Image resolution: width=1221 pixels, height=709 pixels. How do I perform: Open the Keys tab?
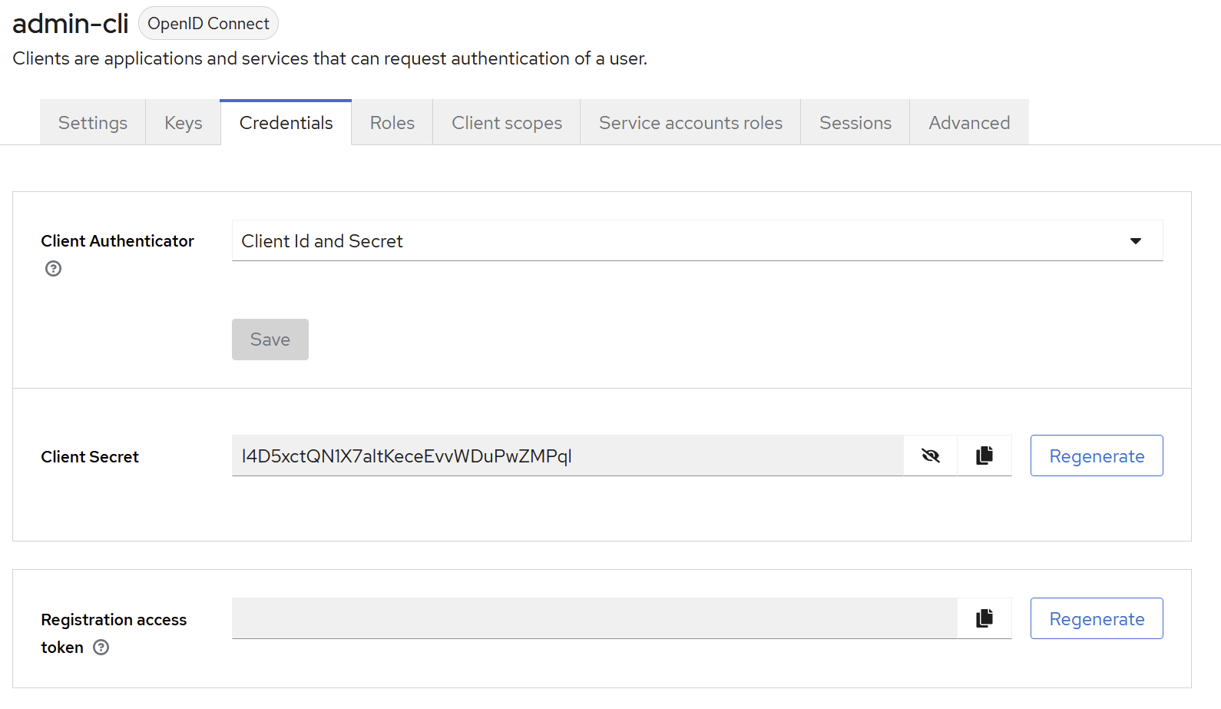[184, 123]
